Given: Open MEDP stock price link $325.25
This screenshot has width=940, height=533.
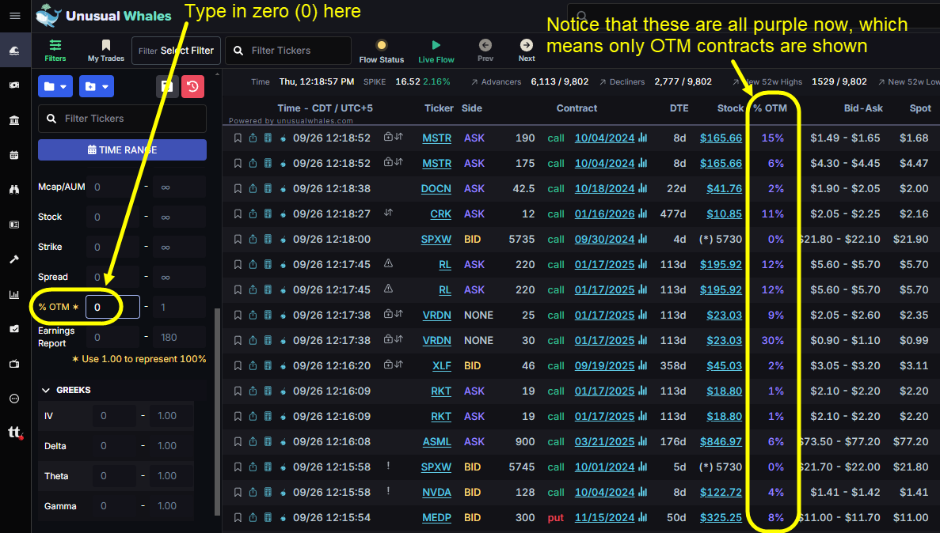Looking at the screenshot, I should coord(721,517).
